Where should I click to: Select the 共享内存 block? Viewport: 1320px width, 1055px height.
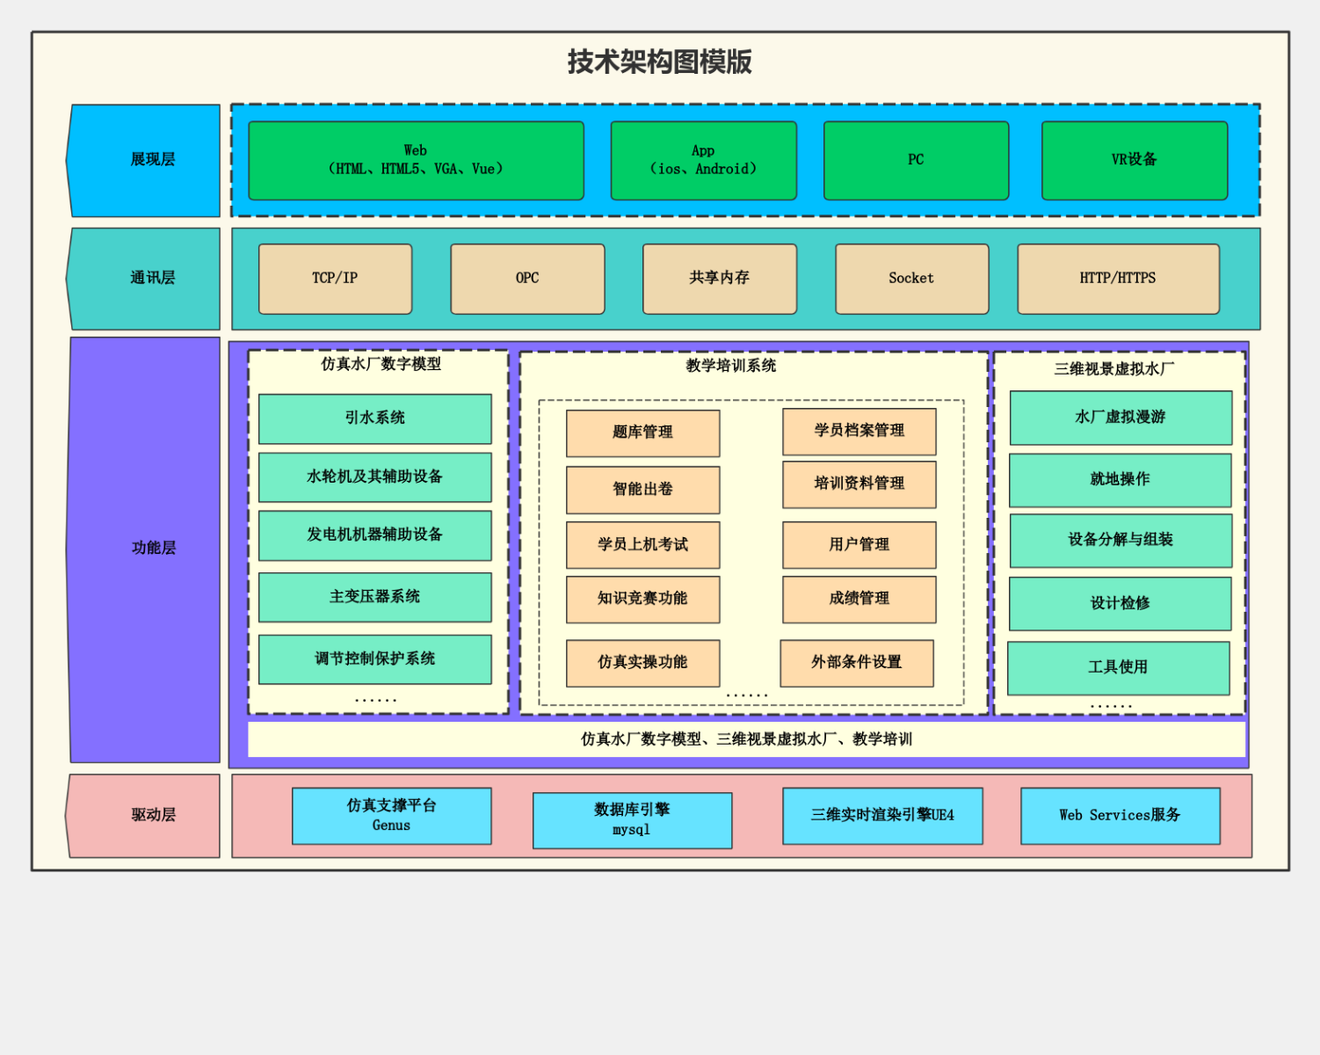pyautogui.click(x=720, y=278)
